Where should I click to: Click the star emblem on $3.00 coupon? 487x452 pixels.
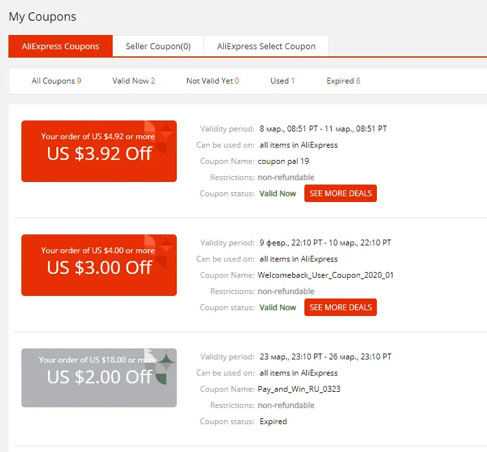160,251
